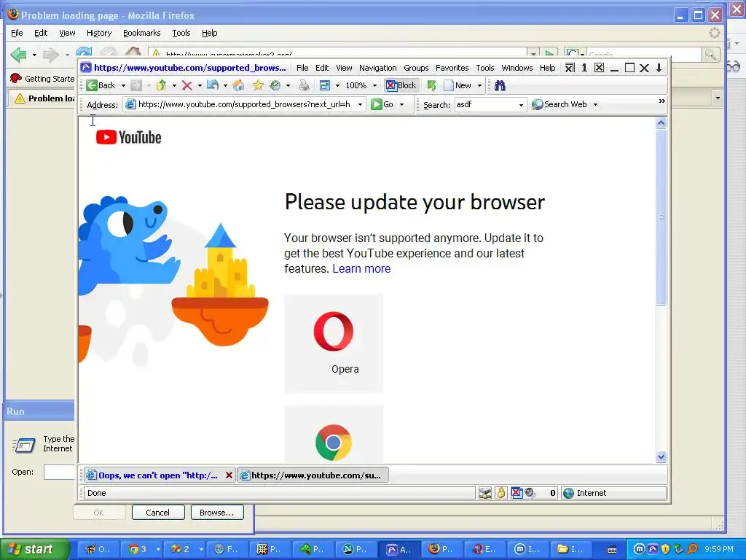Click the Getting Started bookmark in Firefox
Image resolution: width=746 pixels, height=560 pixels.
click(x=42, y=79)
